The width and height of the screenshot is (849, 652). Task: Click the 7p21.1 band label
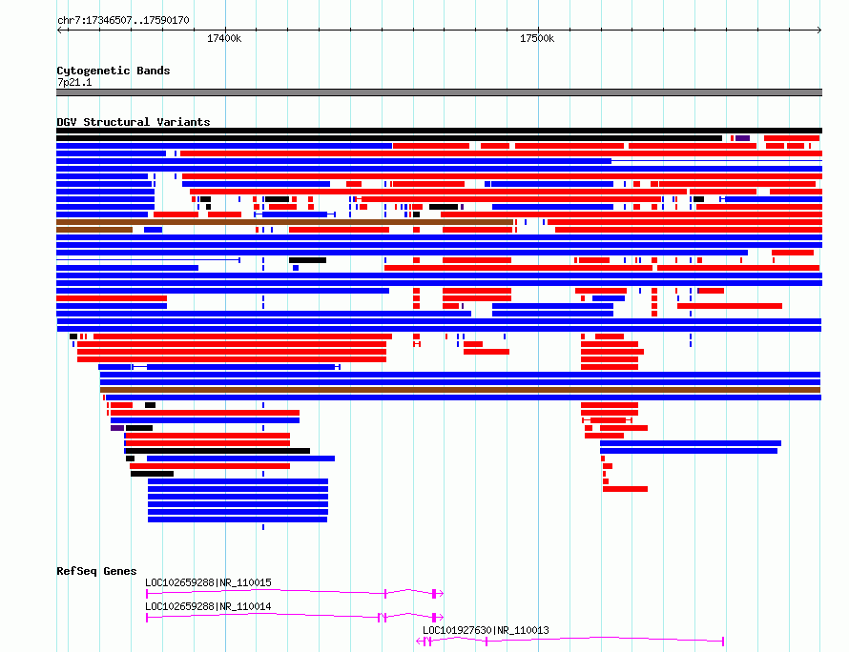[74, 82]
